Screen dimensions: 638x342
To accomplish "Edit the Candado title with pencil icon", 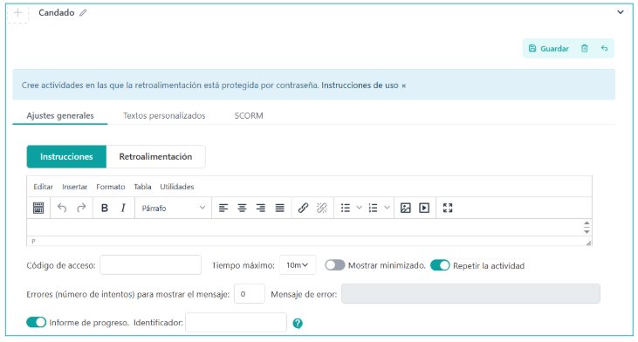I will click(x=83, y=13).
